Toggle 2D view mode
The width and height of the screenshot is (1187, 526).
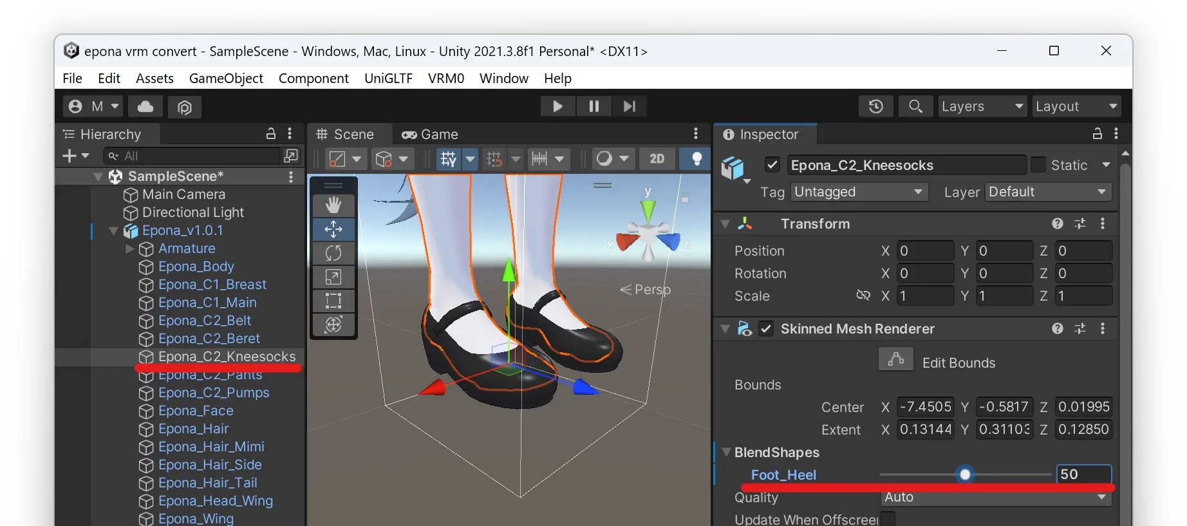[657, 158]
